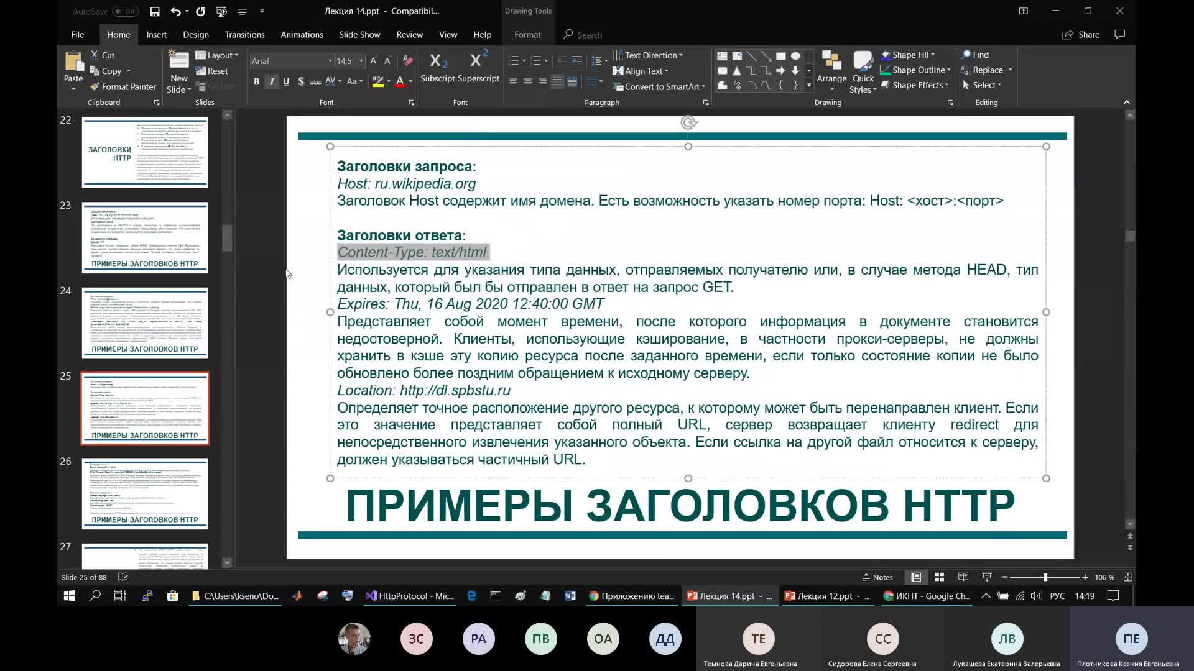
Task: Expand the Text Direction dropdown
Action: [x=648, y=55]
